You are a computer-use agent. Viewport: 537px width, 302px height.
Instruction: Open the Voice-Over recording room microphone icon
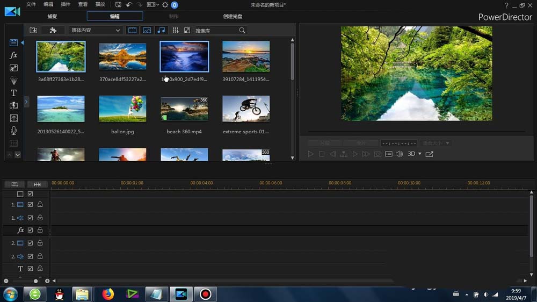click(14, 131)
